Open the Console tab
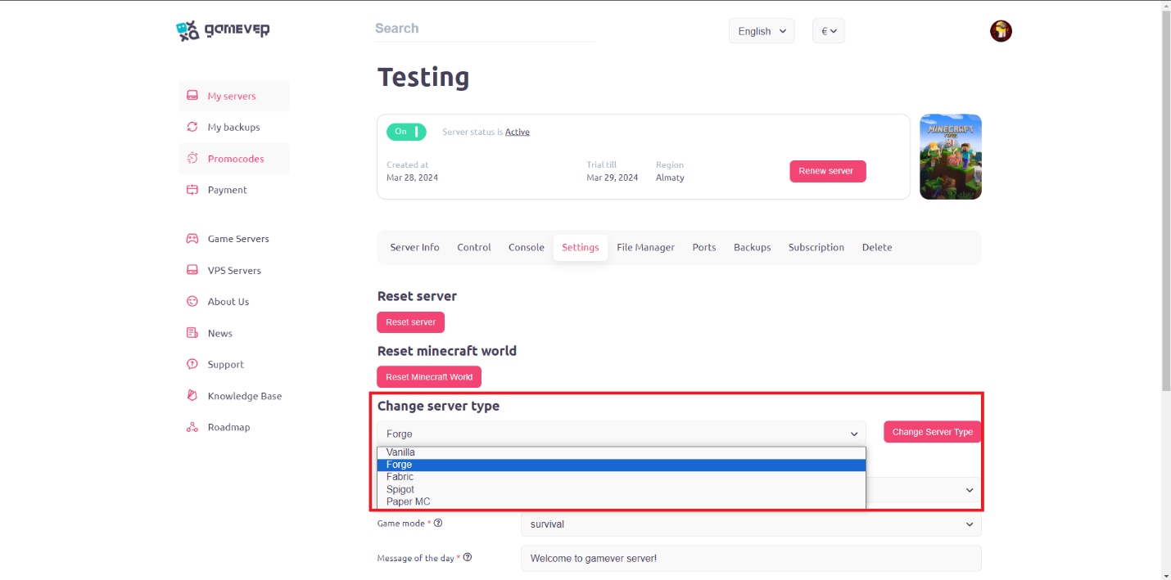1171x580 pixels. click(526, 247)
